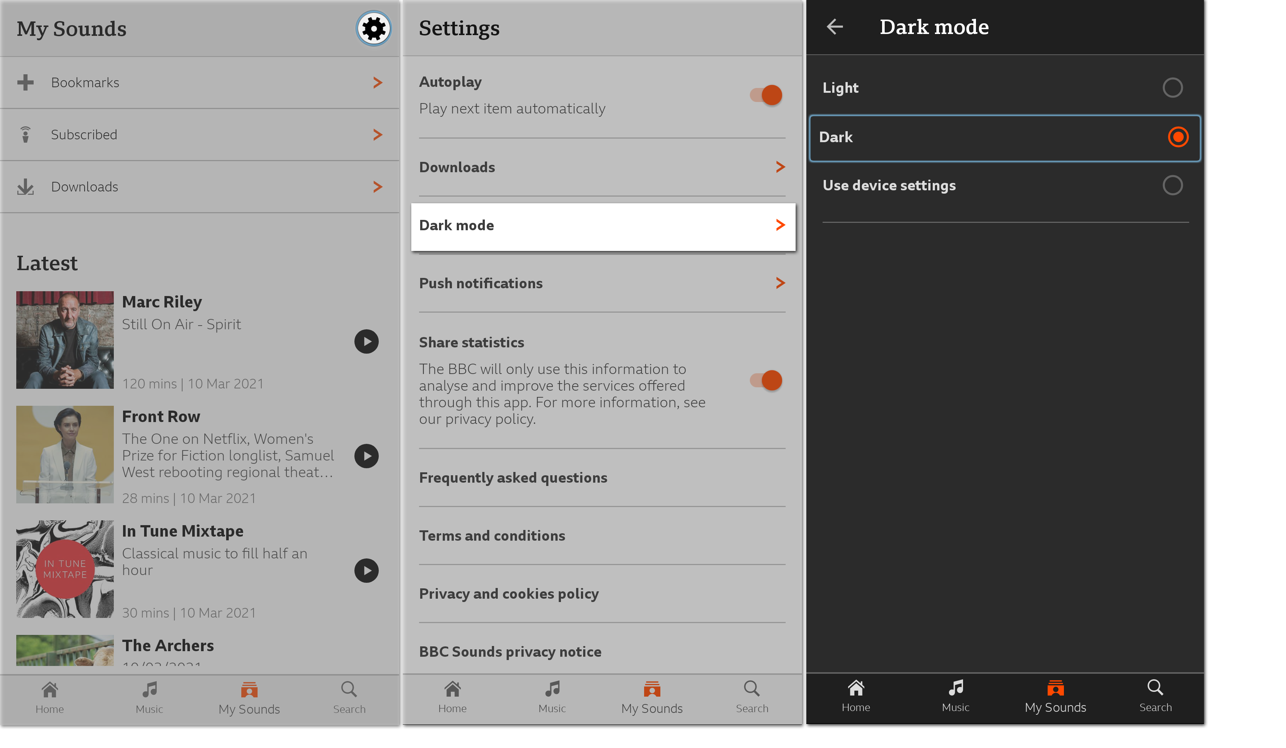
Task: Tap Home icon in My Sounds screen nav bar
Action: 50,689
